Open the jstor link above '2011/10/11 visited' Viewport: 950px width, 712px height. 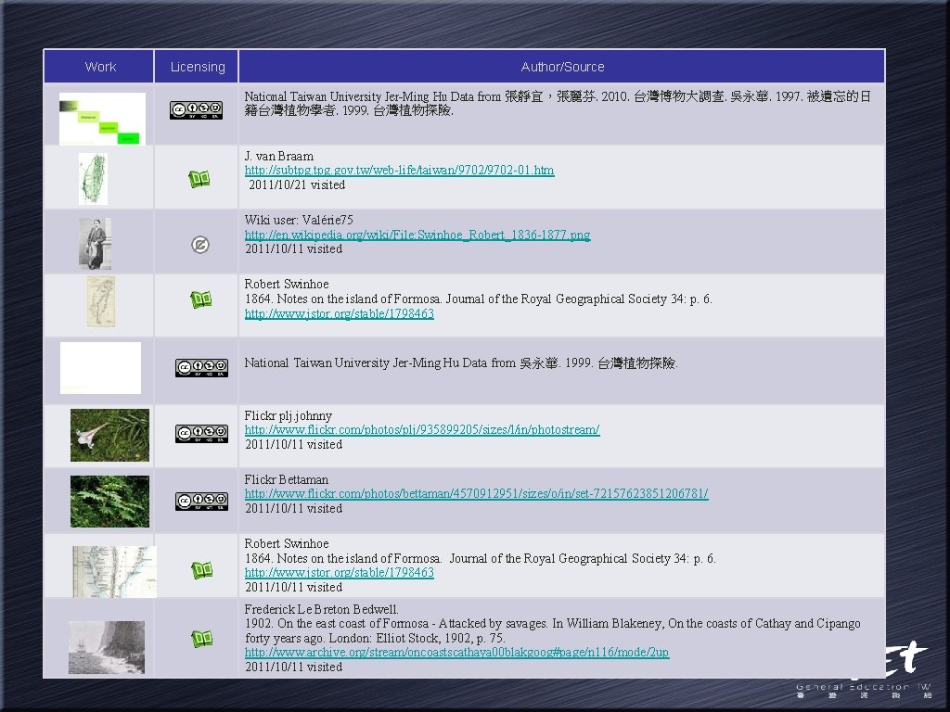[340, 572]
